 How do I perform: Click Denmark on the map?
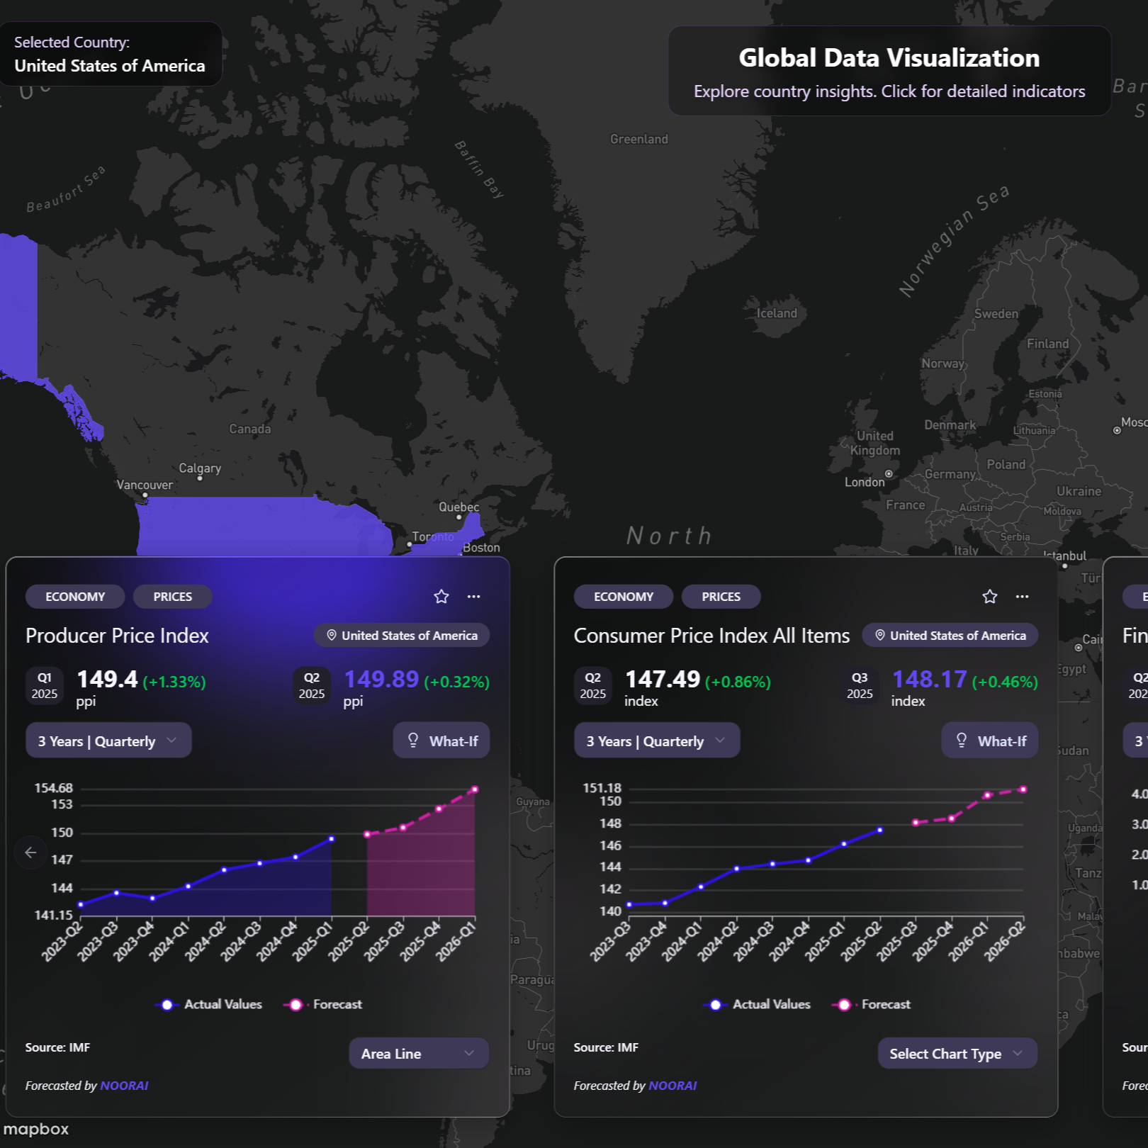(x=950, y=425)
